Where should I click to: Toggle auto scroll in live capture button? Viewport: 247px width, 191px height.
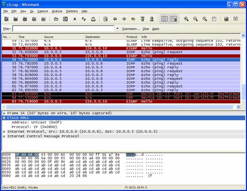click(174, 19)
